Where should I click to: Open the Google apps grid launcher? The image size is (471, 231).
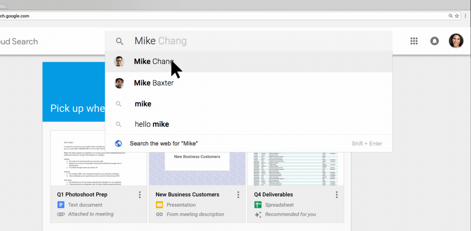[414, 41]
